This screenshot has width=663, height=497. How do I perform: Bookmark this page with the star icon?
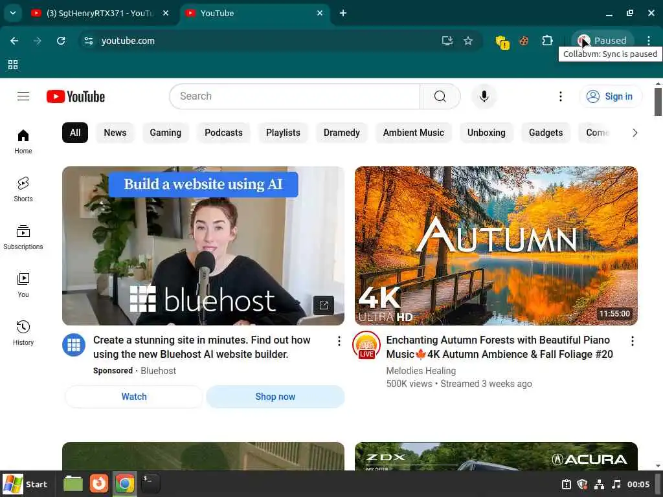coord(467,41)
